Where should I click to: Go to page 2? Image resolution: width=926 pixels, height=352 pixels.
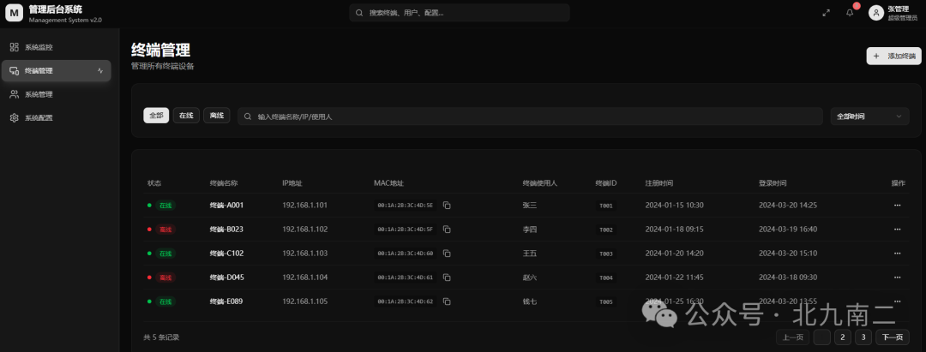(x=843, y=337)
